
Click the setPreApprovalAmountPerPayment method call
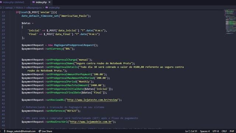pos(69,74)
